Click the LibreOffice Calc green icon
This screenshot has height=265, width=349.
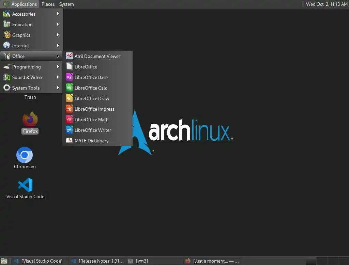point(69,88)
